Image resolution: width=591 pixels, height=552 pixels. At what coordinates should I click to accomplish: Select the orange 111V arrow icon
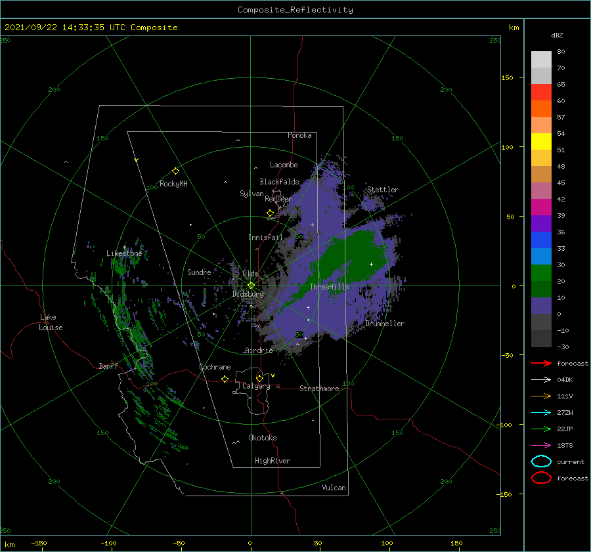click(x=541, y=396)
